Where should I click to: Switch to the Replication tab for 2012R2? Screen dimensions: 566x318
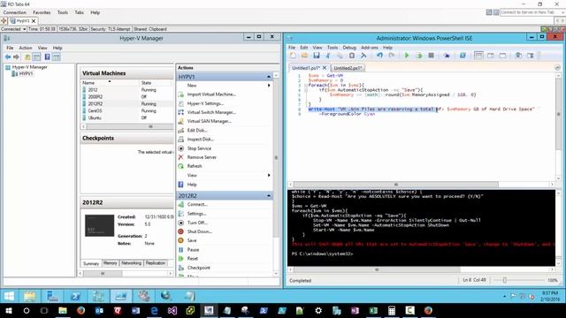pos(156,263)
